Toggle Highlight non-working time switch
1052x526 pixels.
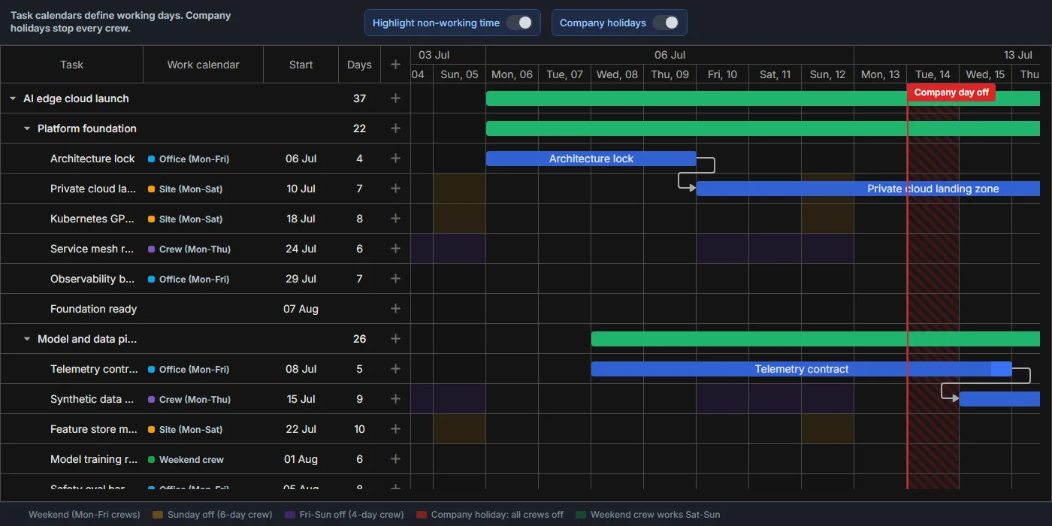(x=518, y=23)
